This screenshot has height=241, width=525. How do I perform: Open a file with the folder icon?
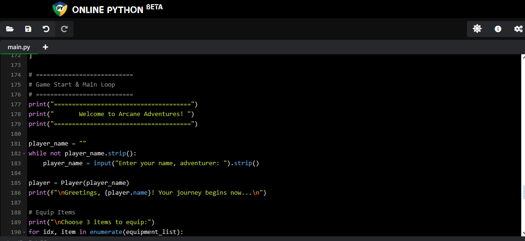click(x=10, y=29)
